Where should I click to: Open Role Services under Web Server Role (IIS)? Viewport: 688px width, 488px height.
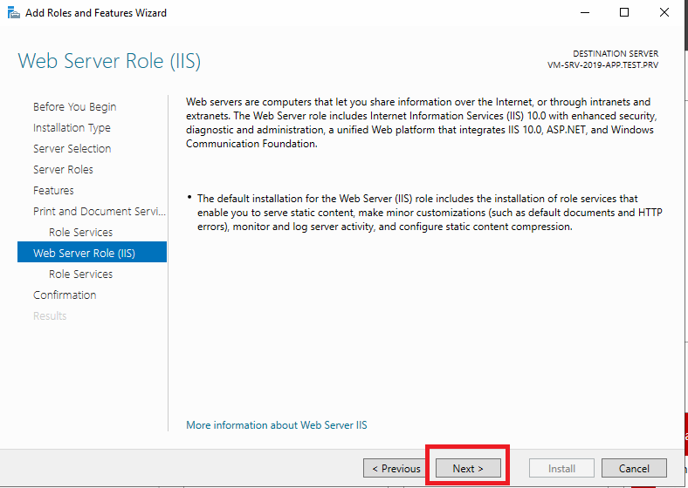[x=80, y=274]
